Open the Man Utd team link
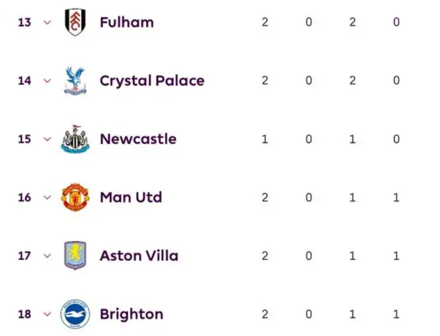This screenshot has width=440, height=336. [x=131, y=197]
